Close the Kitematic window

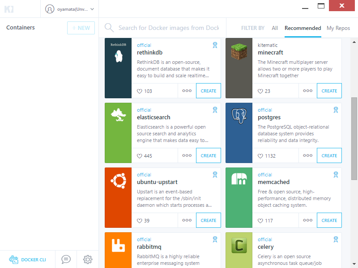342,5
